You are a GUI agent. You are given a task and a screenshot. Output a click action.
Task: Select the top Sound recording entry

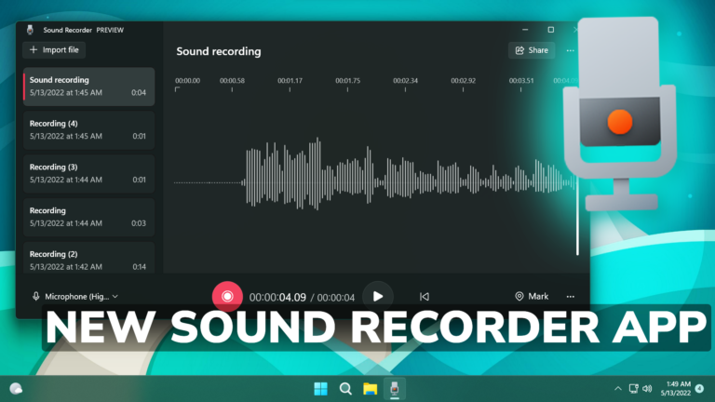click(x=88, y=87)
